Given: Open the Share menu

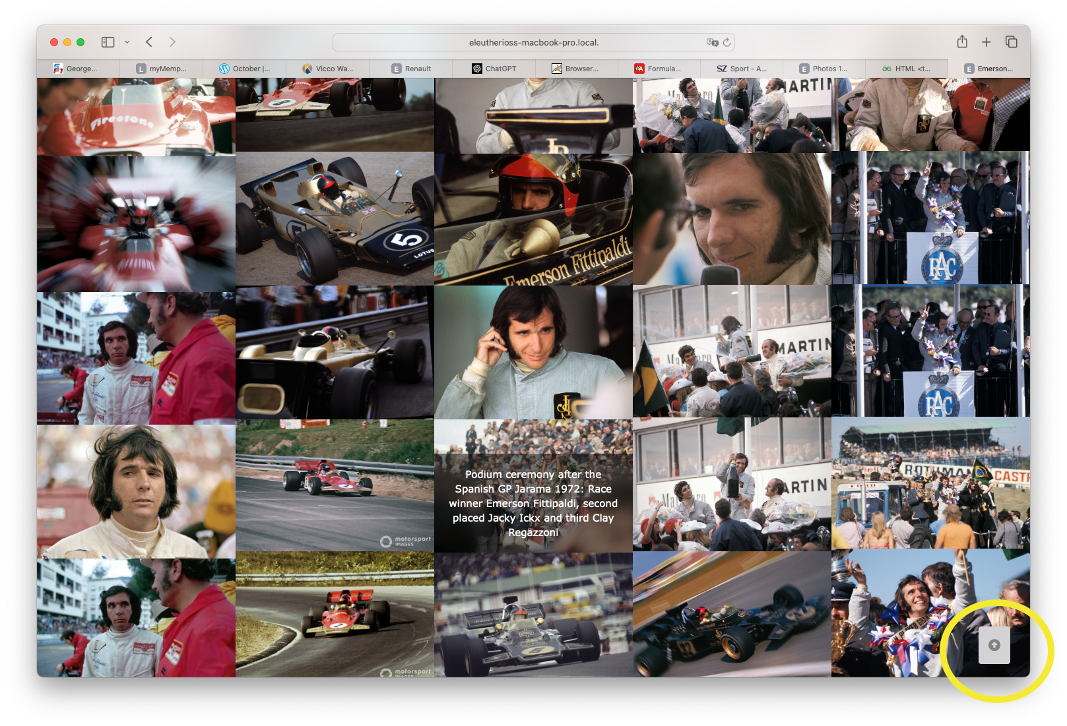Looking at the screenshot, I should tap(962, 42).
